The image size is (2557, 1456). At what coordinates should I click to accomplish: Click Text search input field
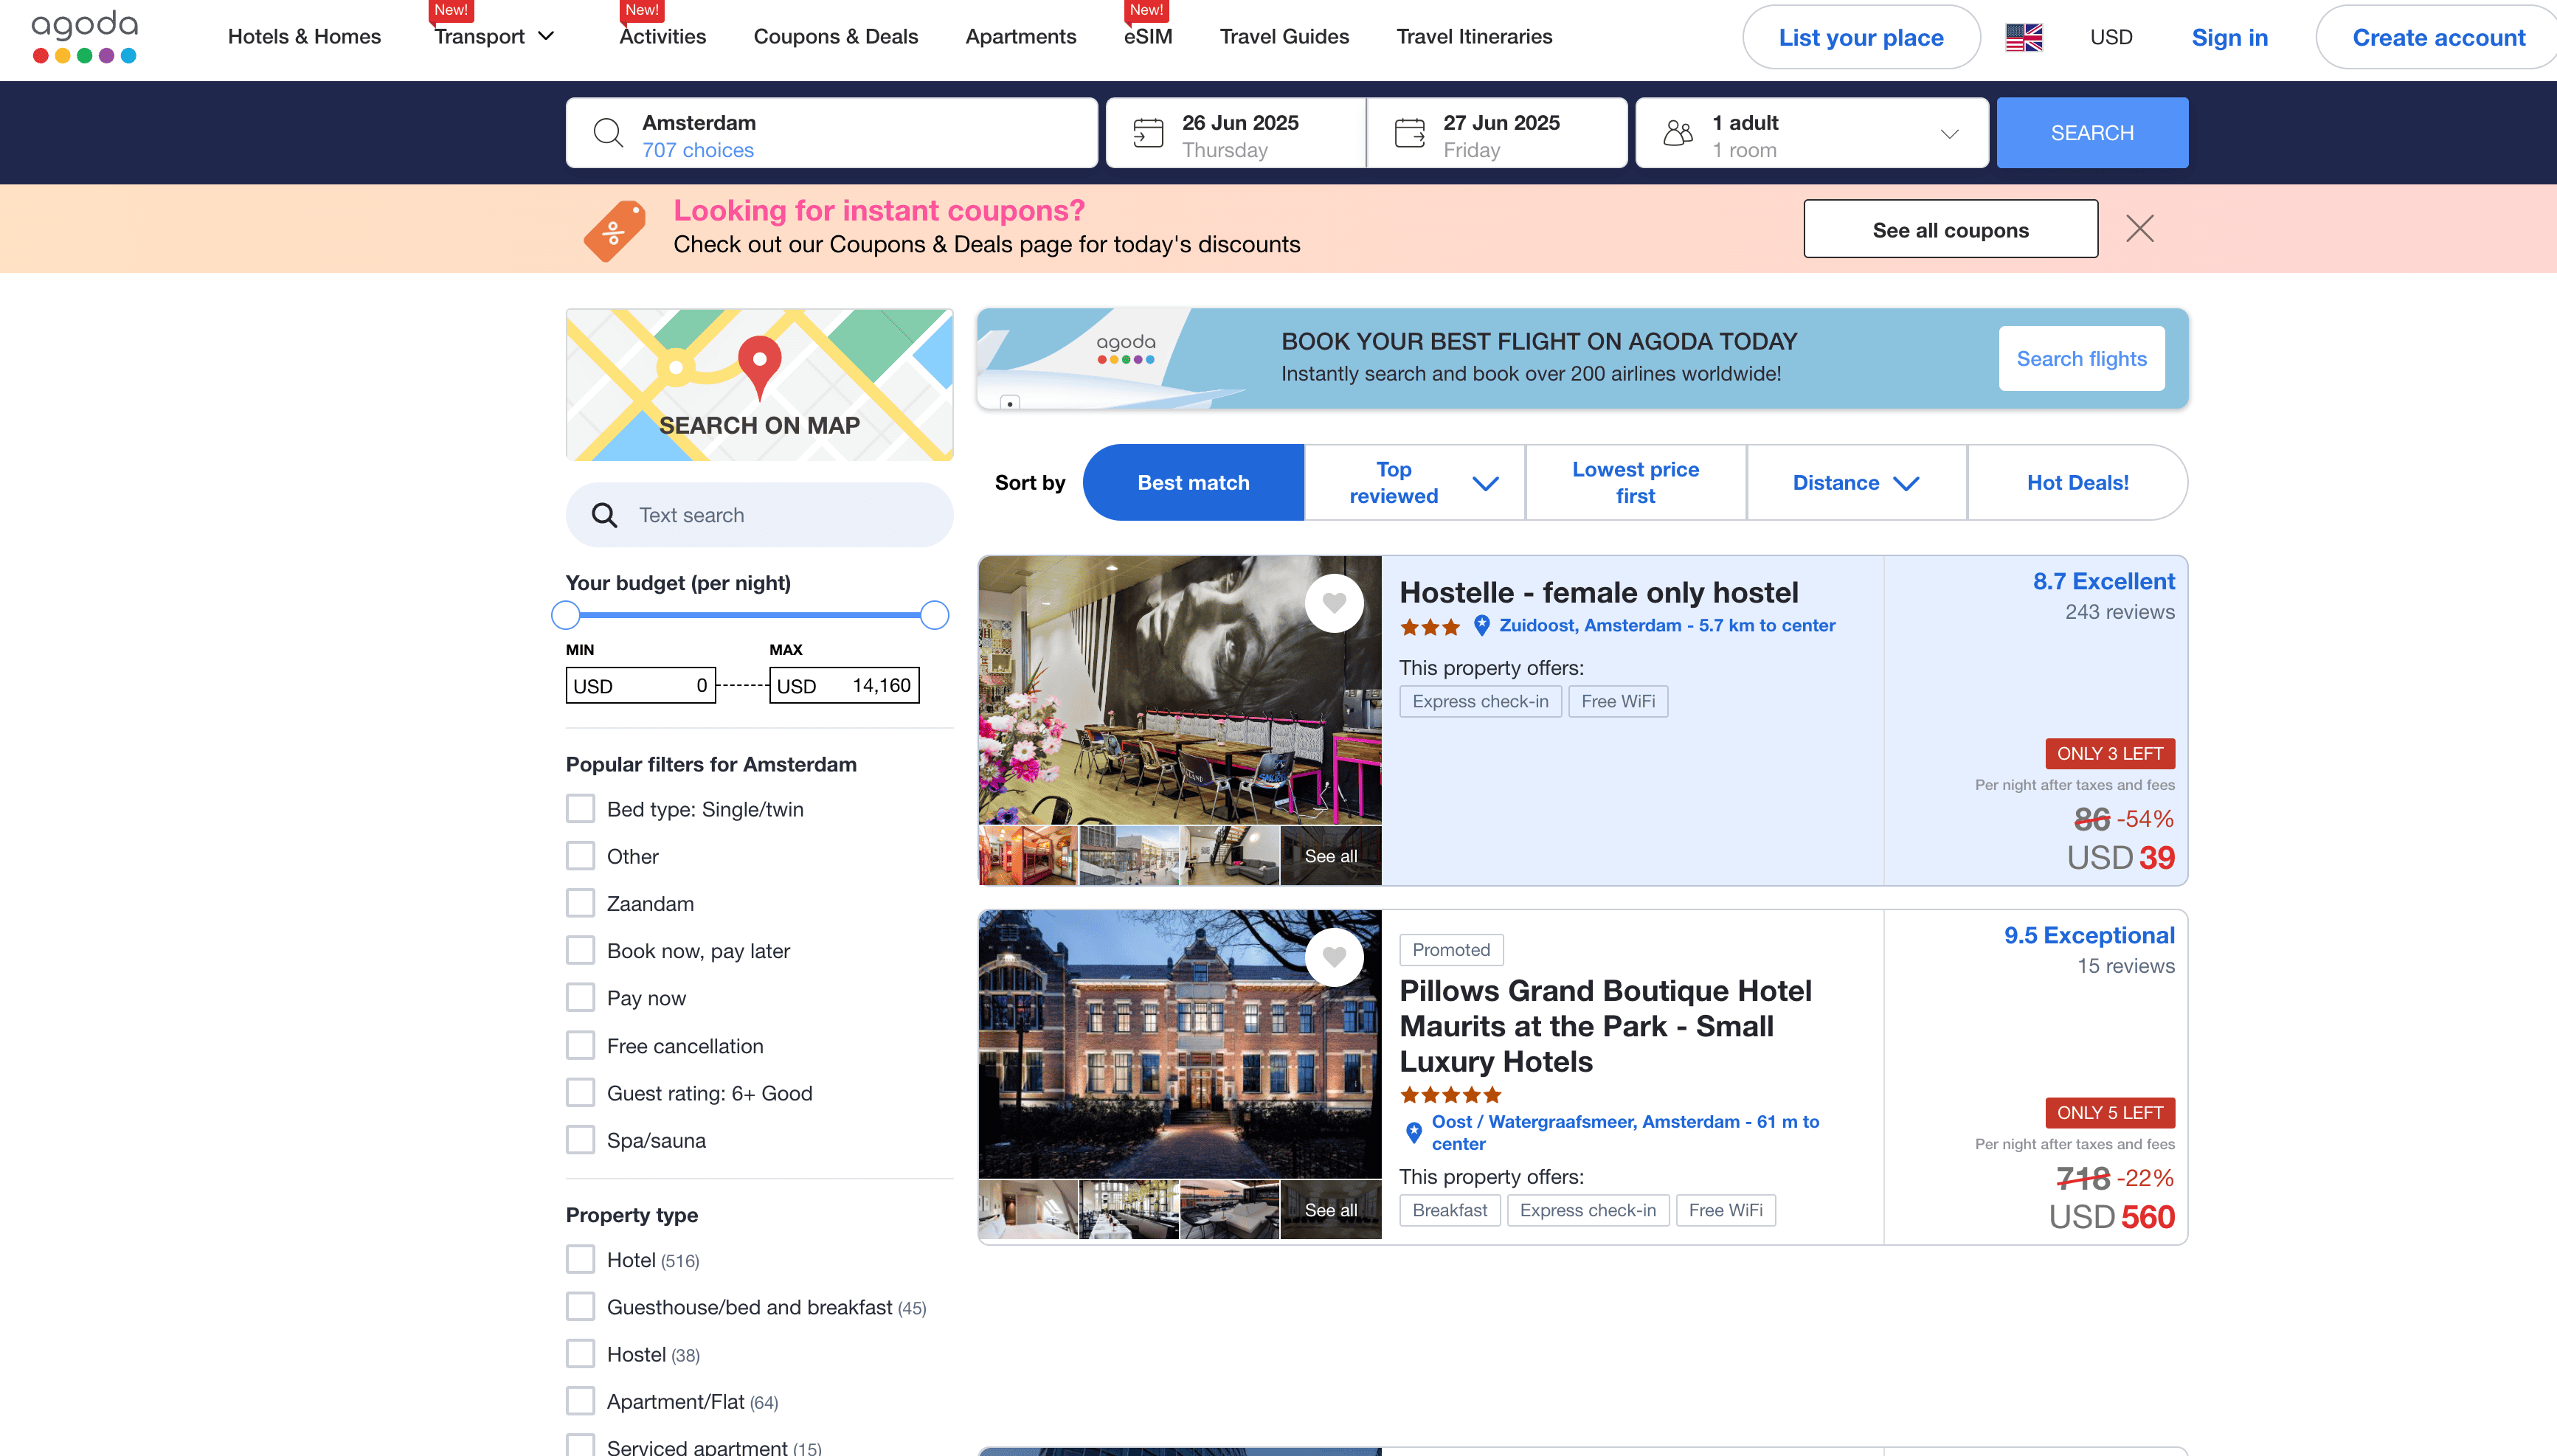coord(759,515)
